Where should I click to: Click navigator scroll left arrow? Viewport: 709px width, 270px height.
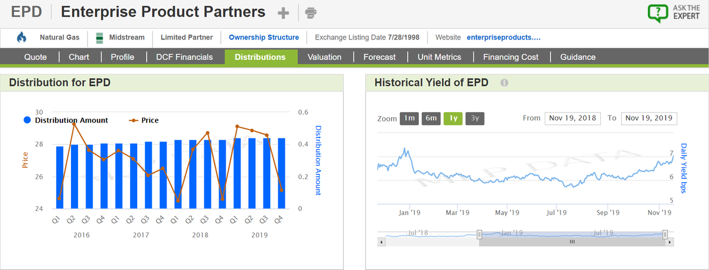coord(381,242)
